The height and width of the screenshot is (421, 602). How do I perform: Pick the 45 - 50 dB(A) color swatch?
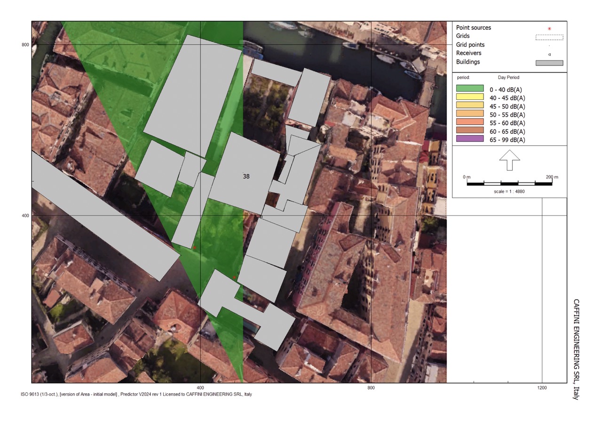point(470,105)
